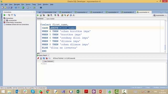Open a file using the folder icon
168x94 pixels.
(x=5, y=8)
